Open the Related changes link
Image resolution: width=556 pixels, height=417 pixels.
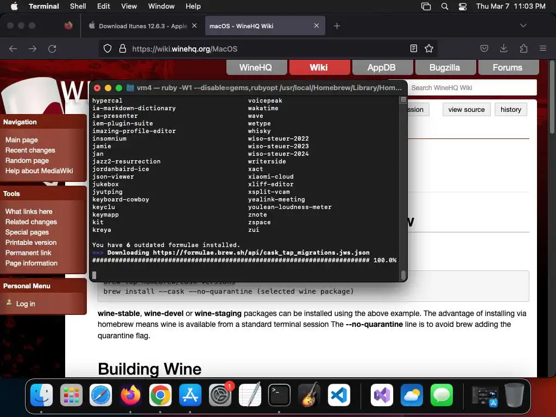click(x=31, y=222)
